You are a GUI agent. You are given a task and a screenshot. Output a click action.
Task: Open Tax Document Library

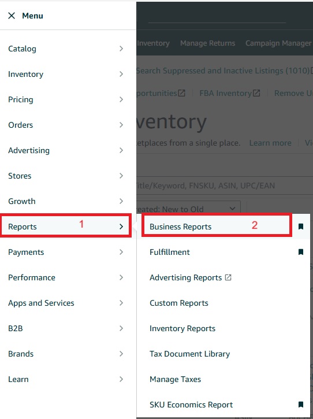189,354
